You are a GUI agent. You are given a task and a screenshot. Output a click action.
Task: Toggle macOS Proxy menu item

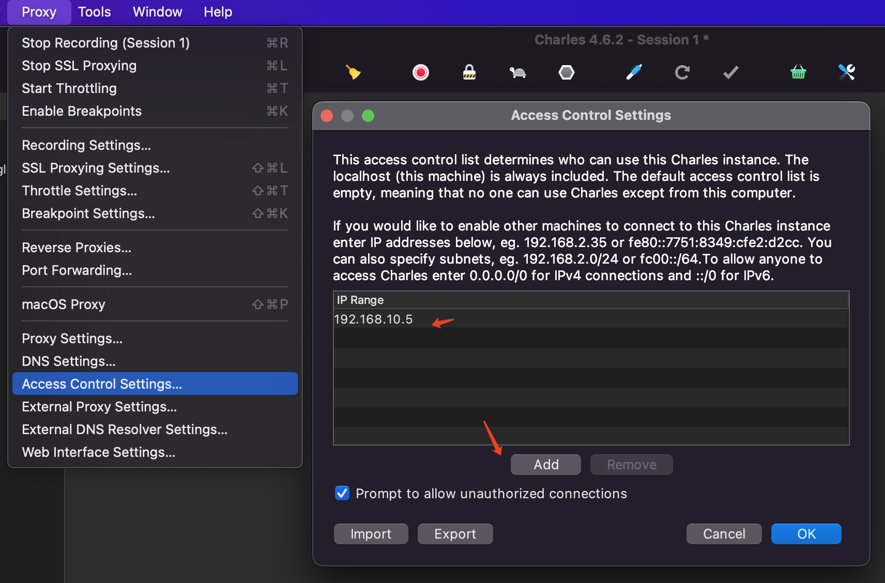(155, 304)
